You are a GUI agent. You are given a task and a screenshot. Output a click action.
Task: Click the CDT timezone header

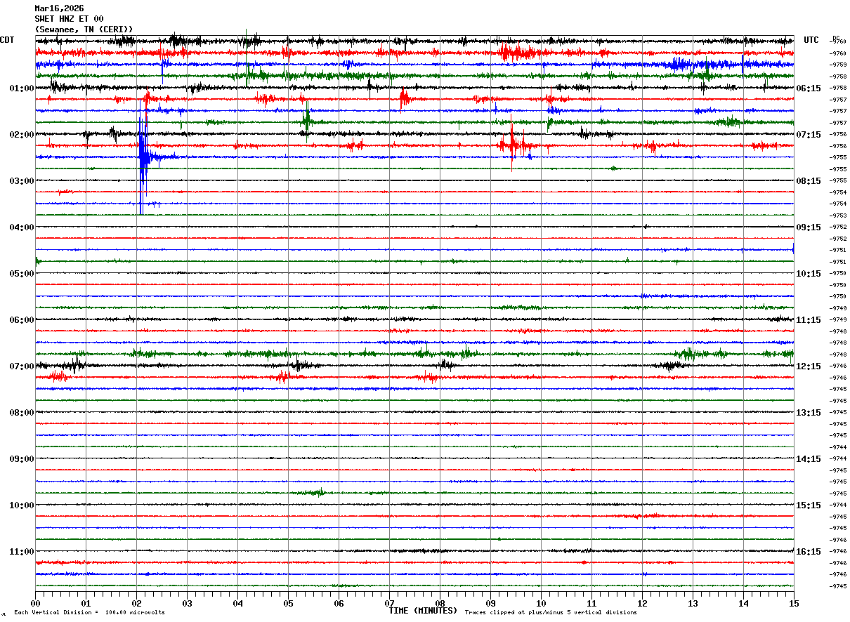click(x=8, y=40)
